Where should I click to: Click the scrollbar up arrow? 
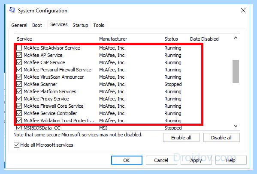[236, 38]
